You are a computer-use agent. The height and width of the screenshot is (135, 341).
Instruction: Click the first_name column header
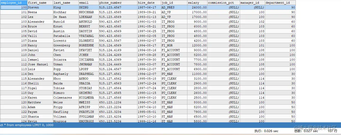(40, 3)
